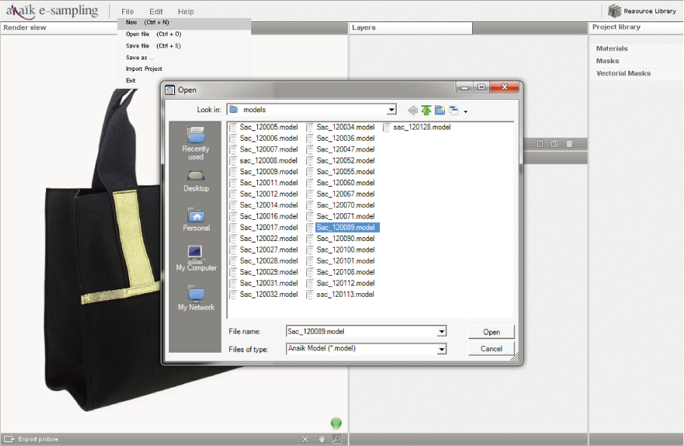Click the duplicate layer icon in Layers panel
Screen dimensions: 684x446
click(554, 143)
